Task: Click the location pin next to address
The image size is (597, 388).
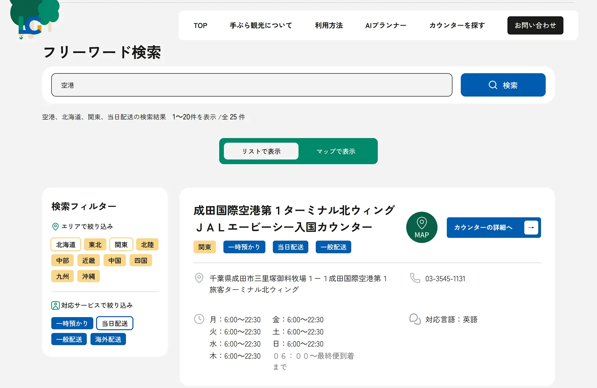Action: tap(199, 278)
